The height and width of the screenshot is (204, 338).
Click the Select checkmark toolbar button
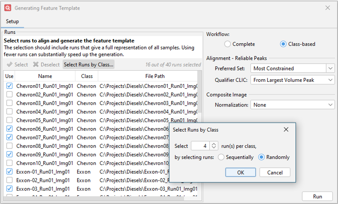click(17, 65)
